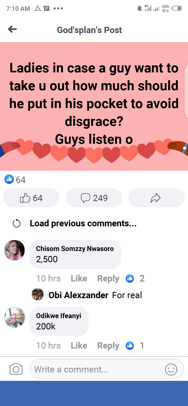Tap the share arrow button

[156, 198]
